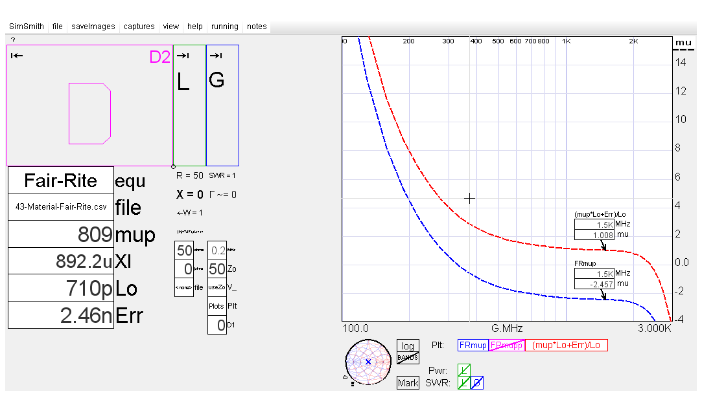Click the magenta D2 block label
Screen dimensions: 702x396
tap(160, 57)
